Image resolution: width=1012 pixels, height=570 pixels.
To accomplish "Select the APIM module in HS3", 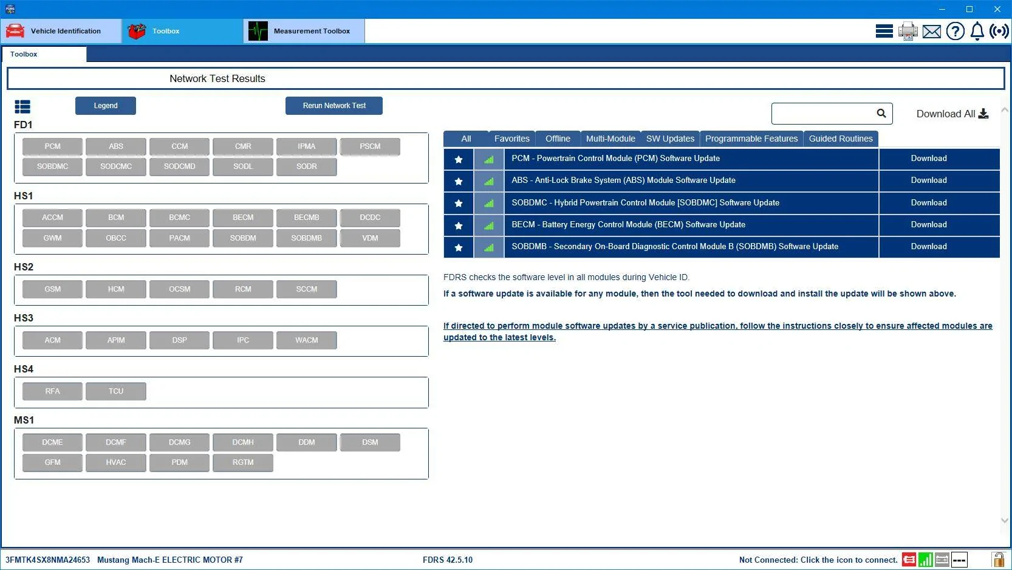I will tap(116, 340).
